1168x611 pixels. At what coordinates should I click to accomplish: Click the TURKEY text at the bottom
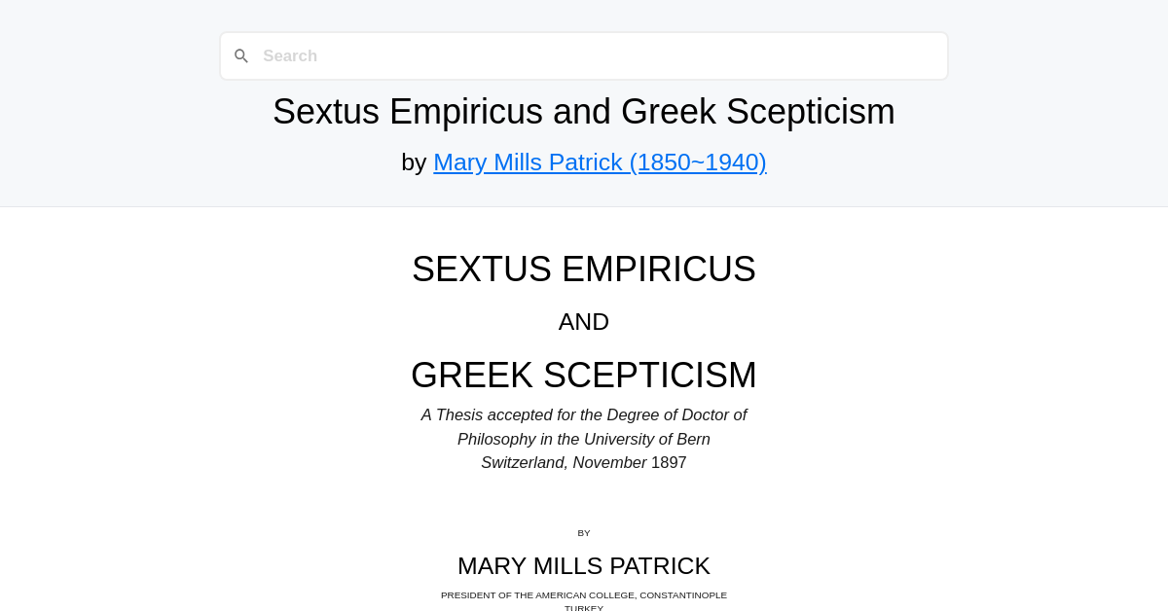pos(584,607)
